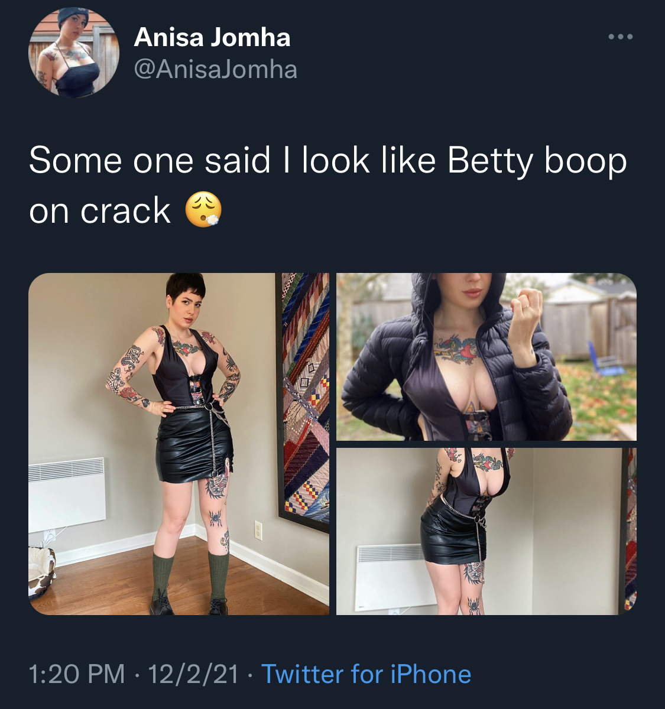Open the three-dot more options menu
665x709 pixels.
point(621,37)
